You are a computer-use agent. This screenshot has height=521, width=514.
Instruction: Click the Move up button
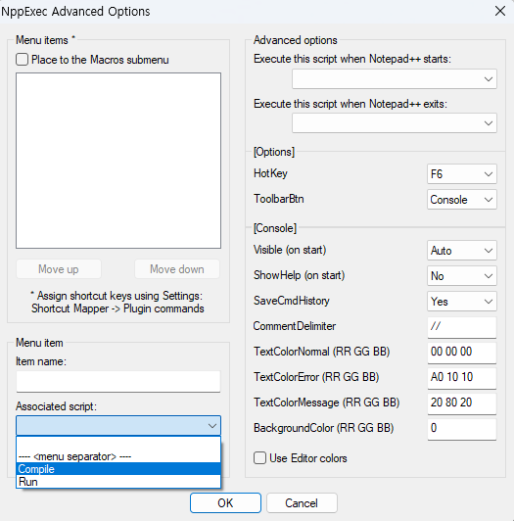pyautogui.click(x=59, y=268)
